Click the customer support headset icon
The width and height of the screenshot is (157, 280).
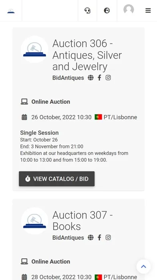point(87,10)
